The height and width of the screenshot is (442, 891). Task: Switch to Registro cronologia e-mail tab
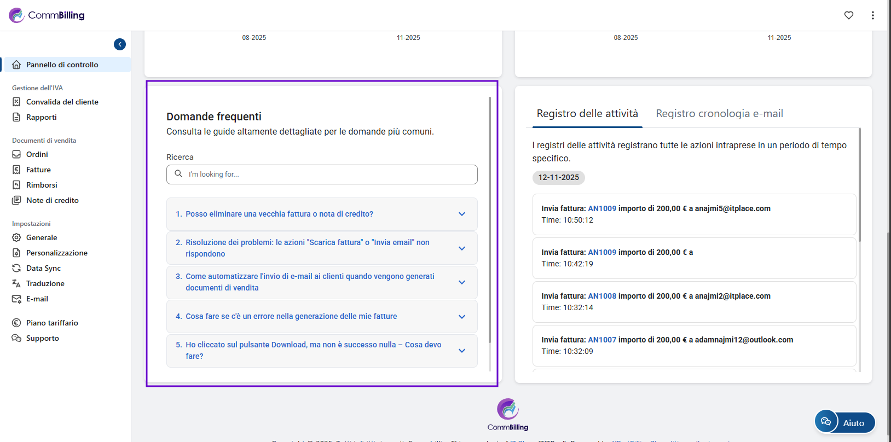point(719,114)
